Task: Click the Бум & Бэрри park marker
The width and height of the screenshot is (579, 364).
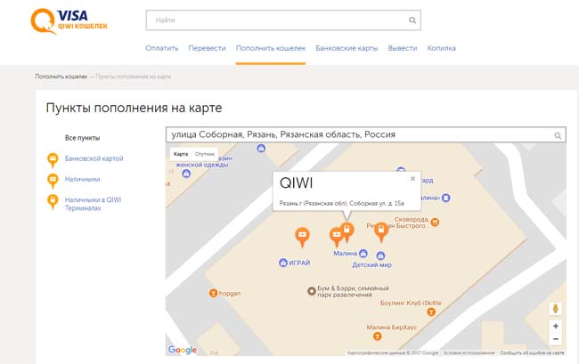Action: coord(312,291)
